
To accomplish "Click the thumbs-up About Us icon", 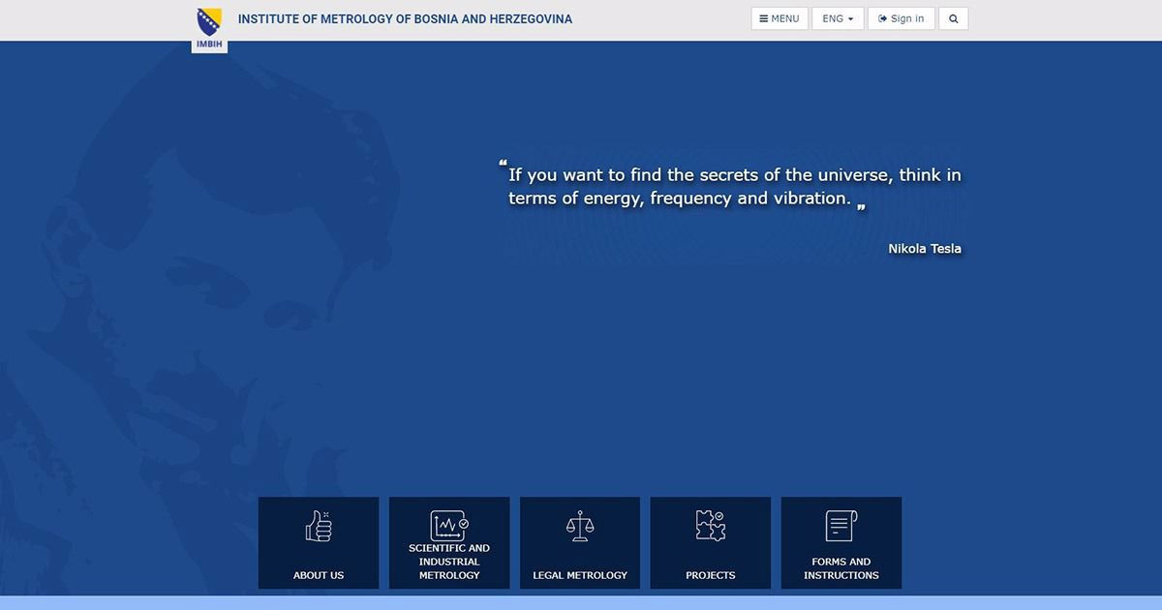I will pos(319,526).
